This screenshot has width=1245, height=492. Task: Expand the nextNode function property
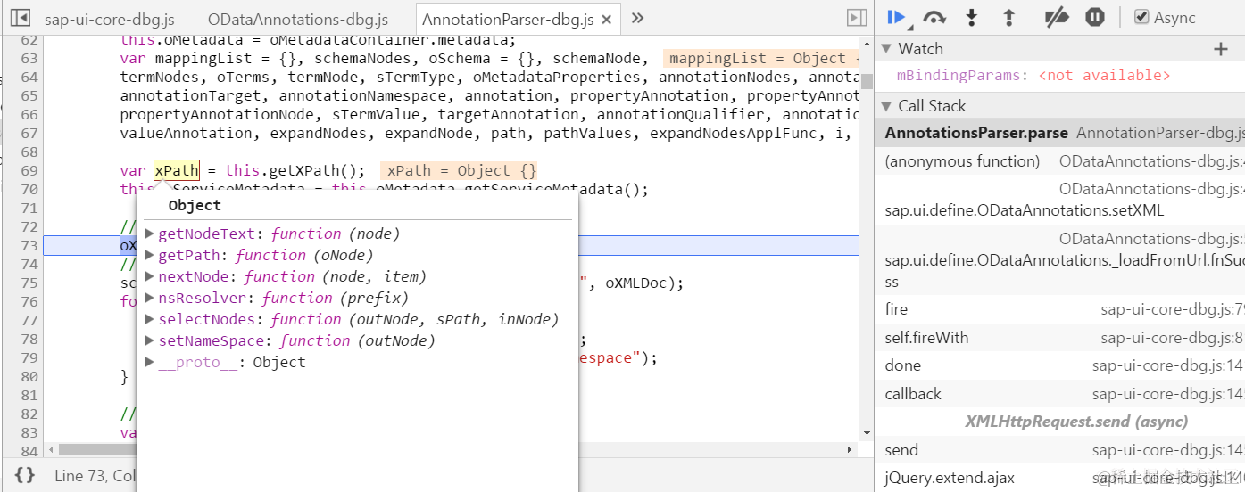click(x=150, y=276)
